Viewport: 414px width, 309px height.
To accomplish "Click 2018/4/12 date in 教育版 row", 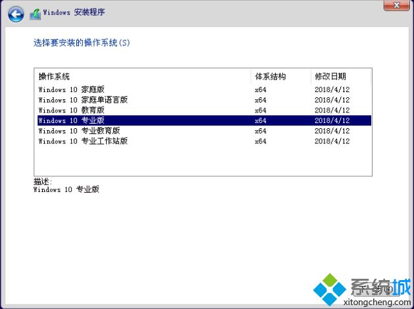I will tap(332, 110).
